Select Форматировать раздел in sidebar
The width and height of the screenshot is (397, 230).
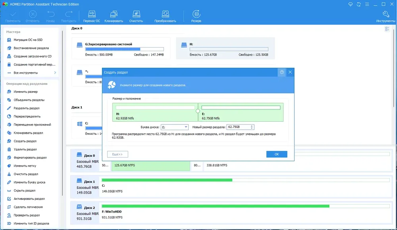point(31,157)
